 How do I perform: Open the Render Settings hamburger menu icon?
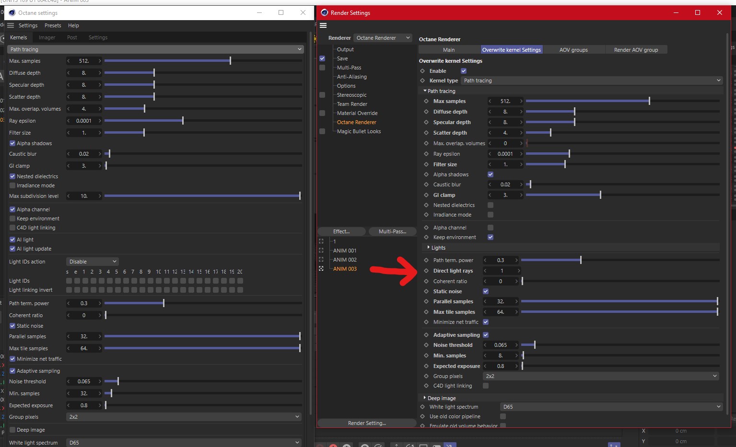(x=323, y=25)
